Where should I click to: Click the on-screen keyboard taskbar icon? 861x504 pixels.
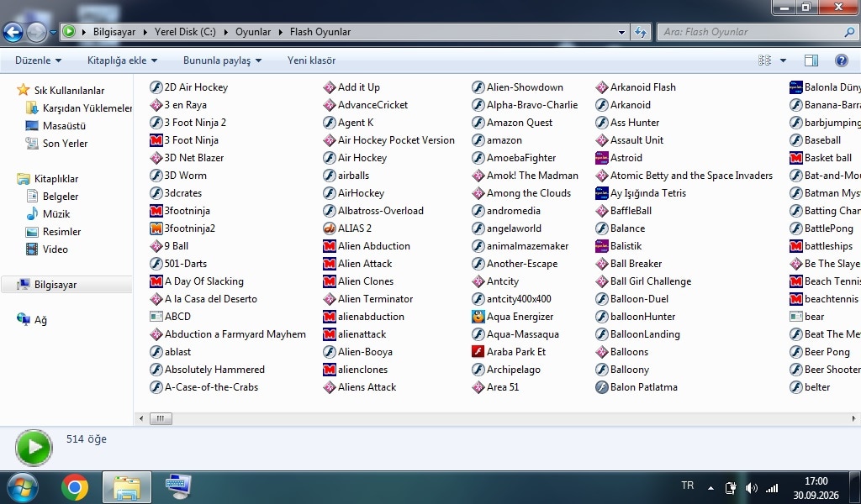pos(178,487)
